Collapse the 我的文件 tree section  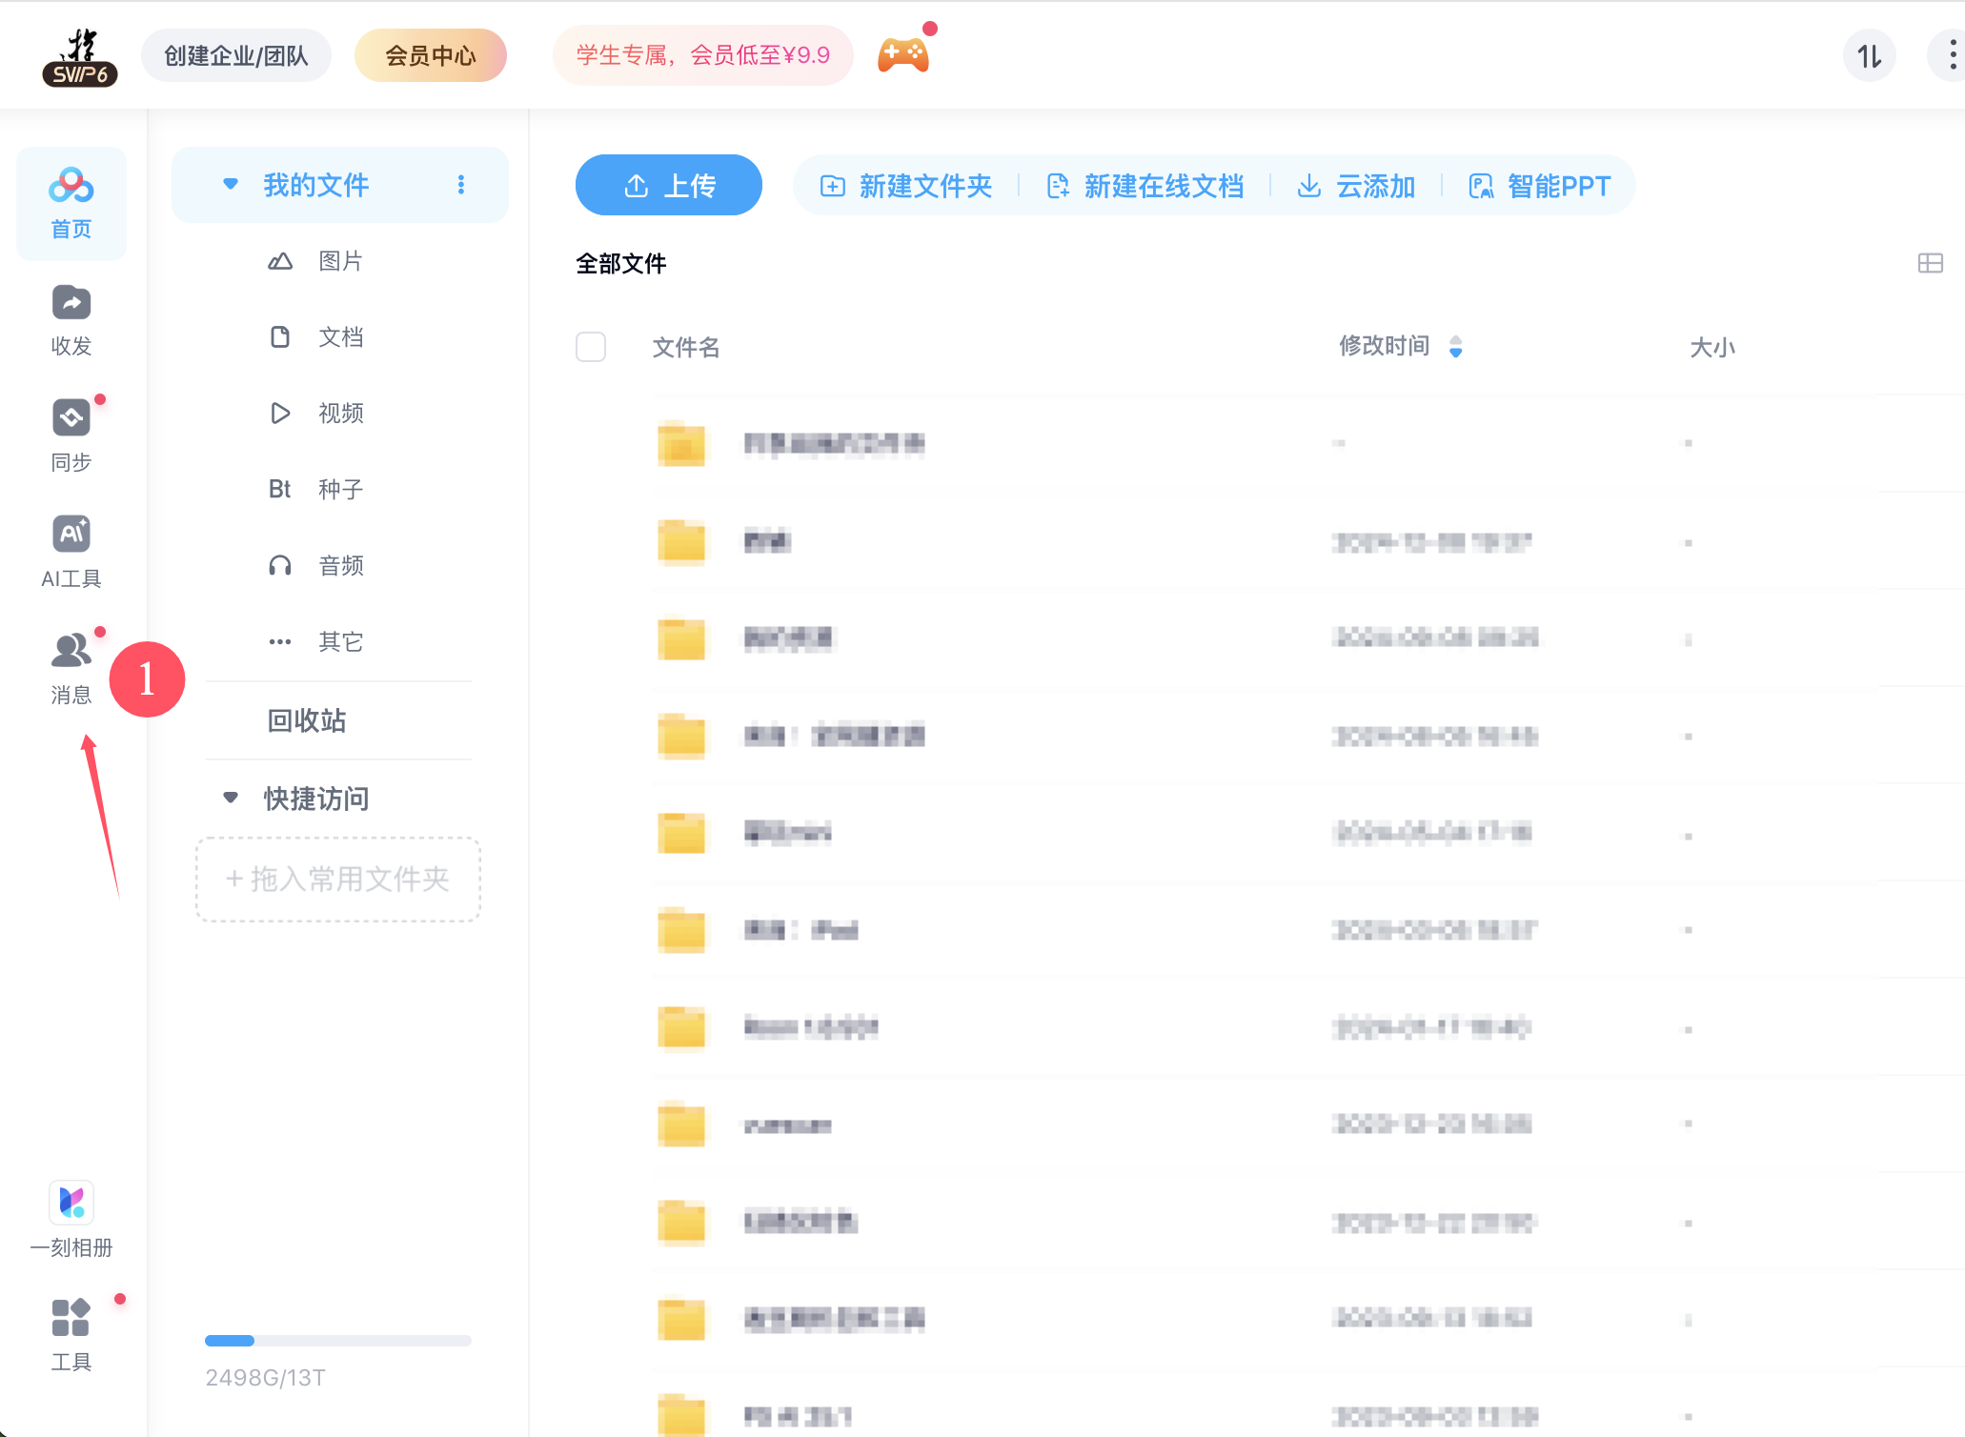(231, 184)
